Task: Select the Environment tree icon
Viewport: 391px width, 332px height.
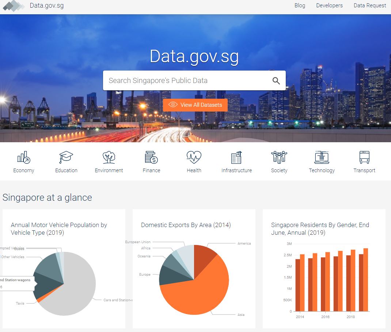Action: (x=109, y=157)
